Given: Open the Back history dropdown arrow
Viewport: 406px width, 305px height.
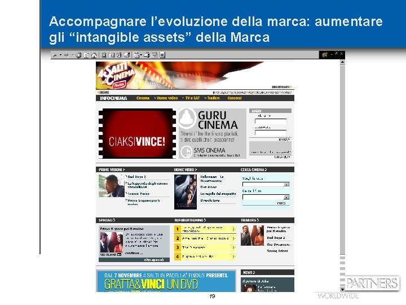Looking at the screenshot, I should pos(60,55).
